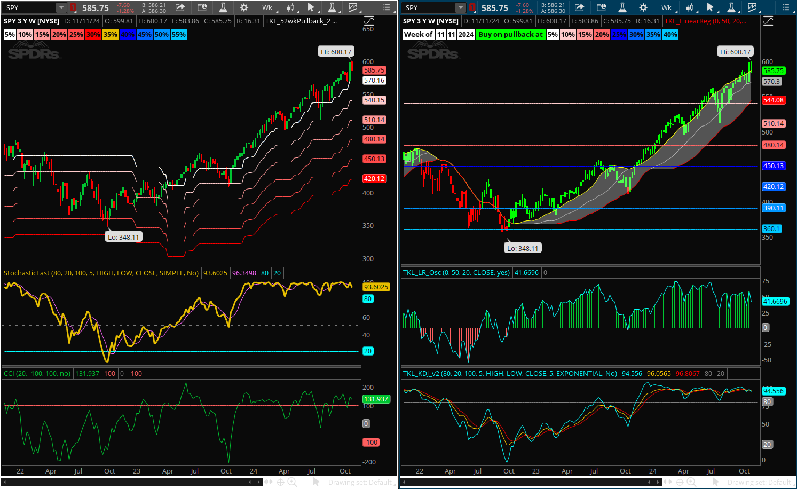Screen dimensions: 797x489
Task: Click the TKL_LinearReg study label
Action: (705, 21)
